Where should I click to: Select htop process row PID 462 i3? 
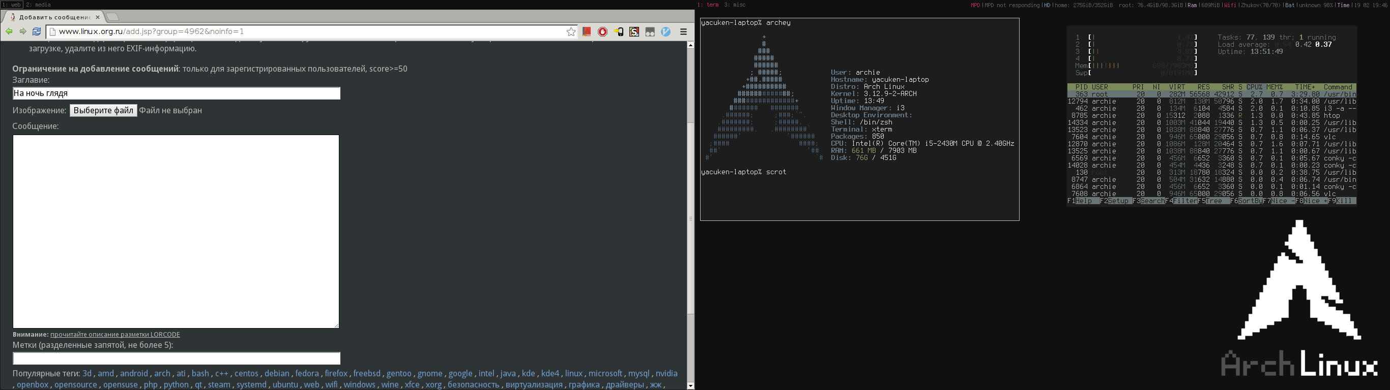1211,108
